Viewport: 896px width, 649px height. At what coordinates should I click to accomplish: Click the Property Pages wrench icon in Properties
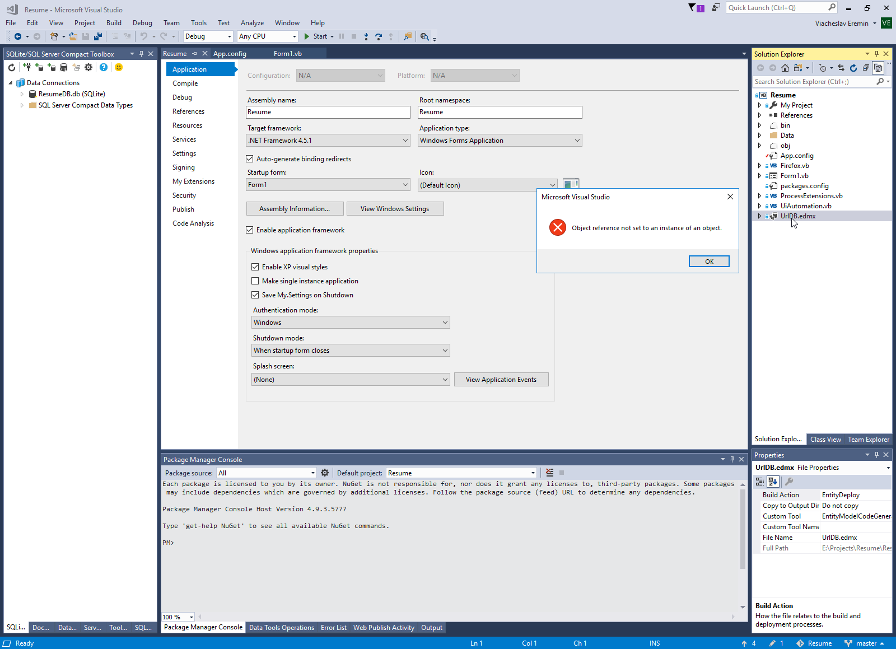pos(789,482)
